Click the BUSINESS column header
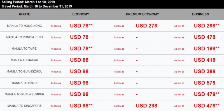The height and width of the screenshot is (111, 224). click(200, 14)
